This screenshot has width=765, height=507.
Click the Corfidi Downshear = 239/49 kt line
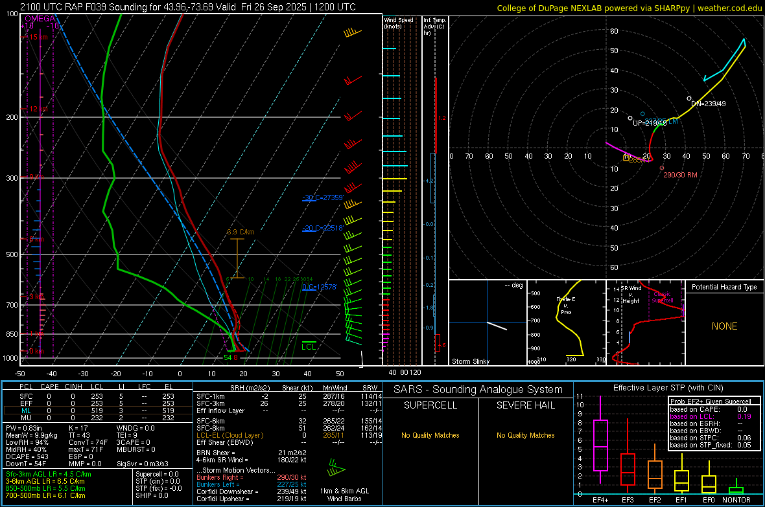coord(252,491)
